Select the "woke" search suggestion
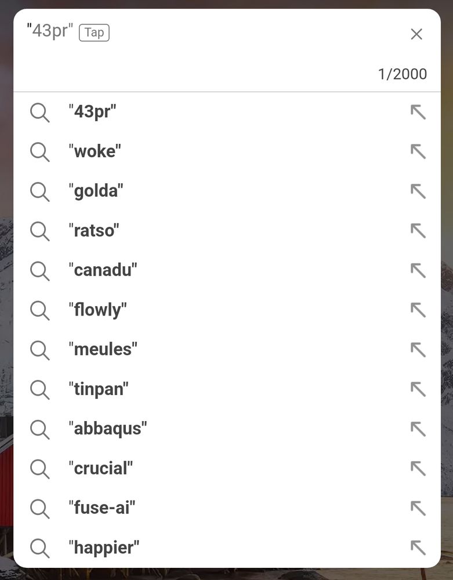Viewport: 453px width, 580px height. (95, 151)
